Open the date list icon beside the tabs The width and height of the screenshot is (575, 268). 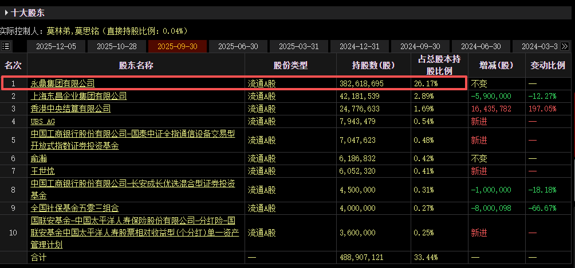coord(6,46)
